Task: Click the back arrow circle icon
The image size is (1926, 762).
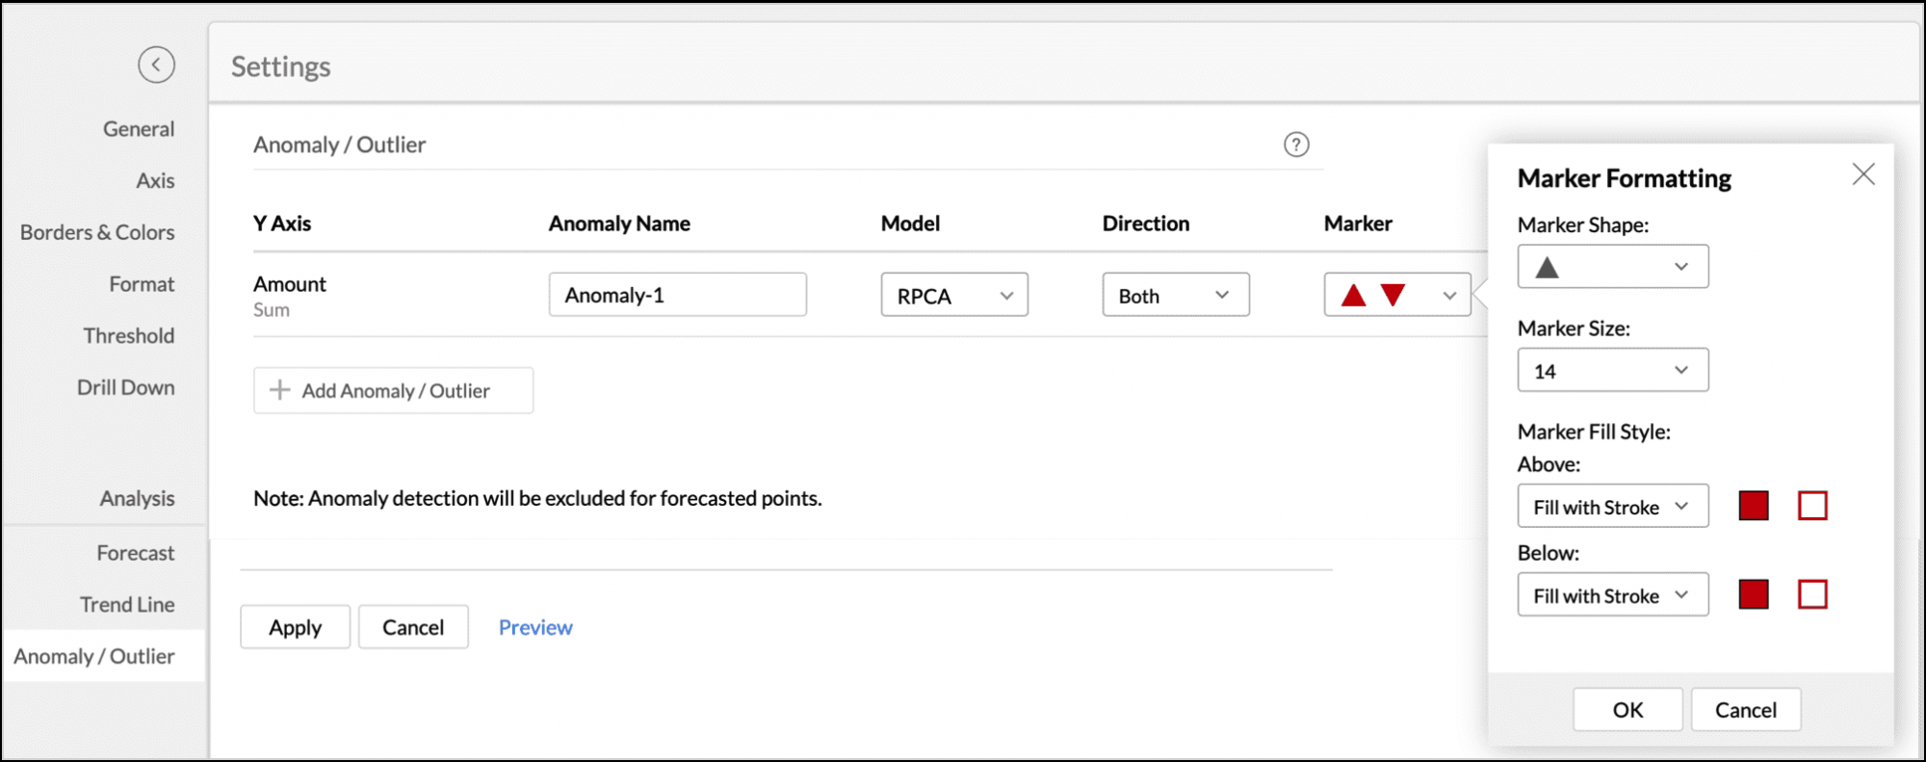Action: [156, 66]
